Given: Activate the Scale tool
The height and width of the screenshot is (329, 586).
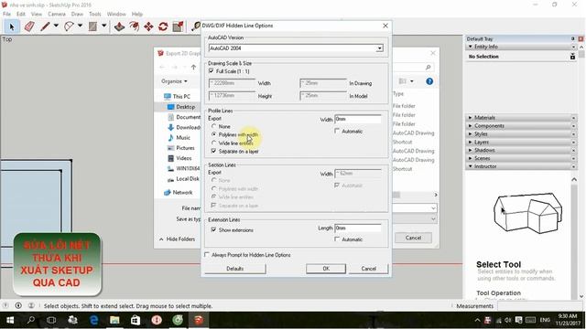Looking at the screenshot, I should [x=178, y=27].
